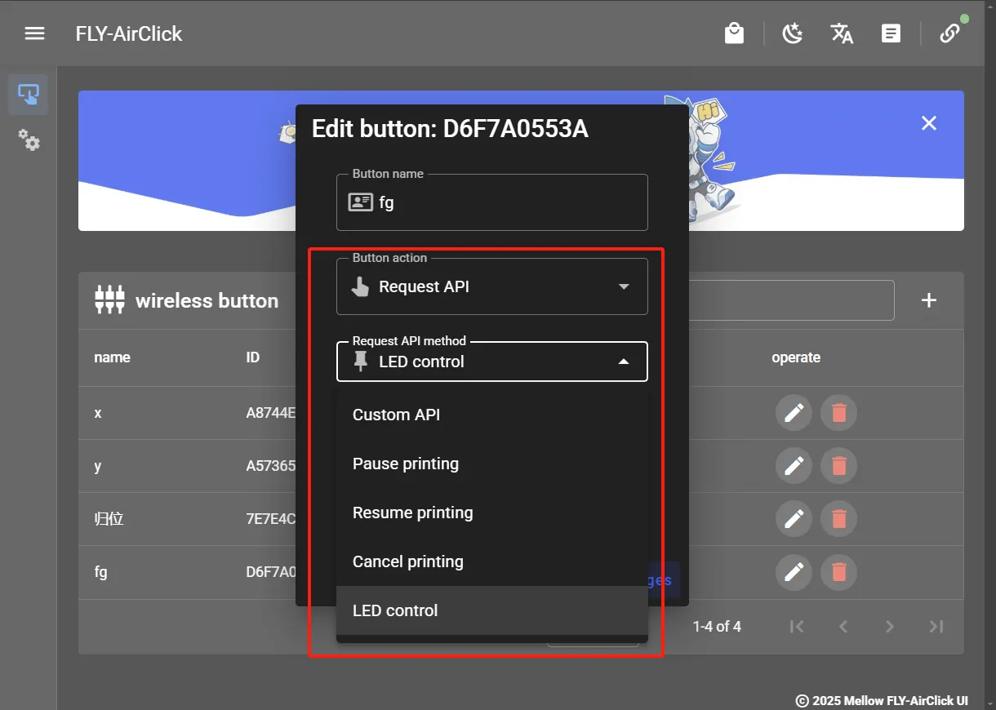996x710 pixels.
Task: Toggle dark mode moon icon
Action: tap(792, 33)
